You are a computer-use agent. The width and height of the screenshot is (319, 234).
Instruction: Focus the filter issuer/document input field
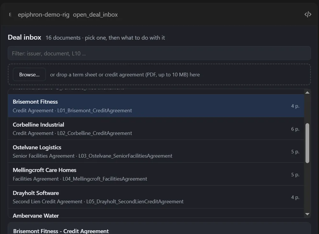[159, 53]
